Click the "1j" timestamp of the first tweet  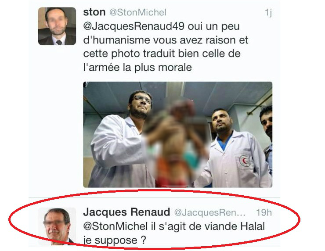pos(268,13)
